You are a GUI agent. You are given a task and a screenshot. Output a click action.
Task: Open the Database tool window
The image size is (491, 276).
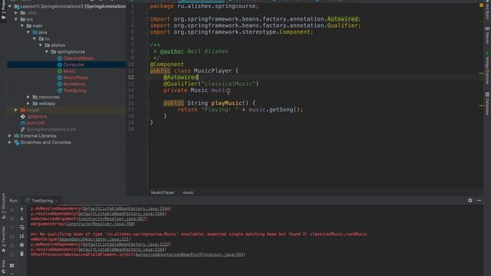tap(487, 103)
